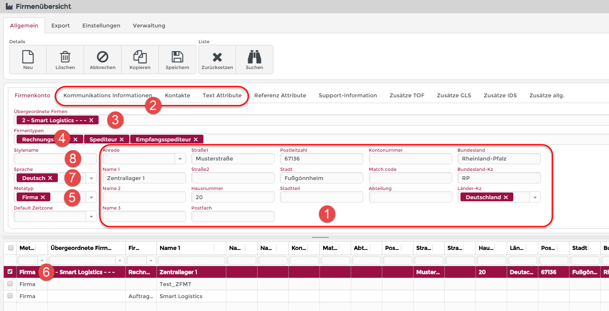Image resolution: width=609 pixels, height=311 pixels.
Task: Open the Zusätze TOF tab
Action: point(407,96)
